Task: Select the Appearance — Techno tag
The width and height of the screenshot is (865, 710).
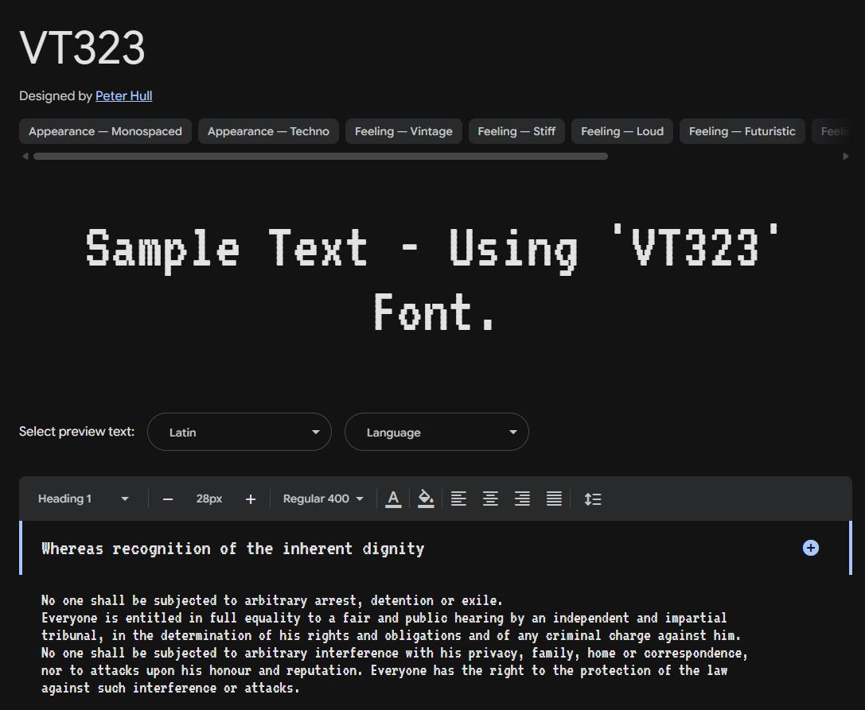Action: (x=268, y=131)
